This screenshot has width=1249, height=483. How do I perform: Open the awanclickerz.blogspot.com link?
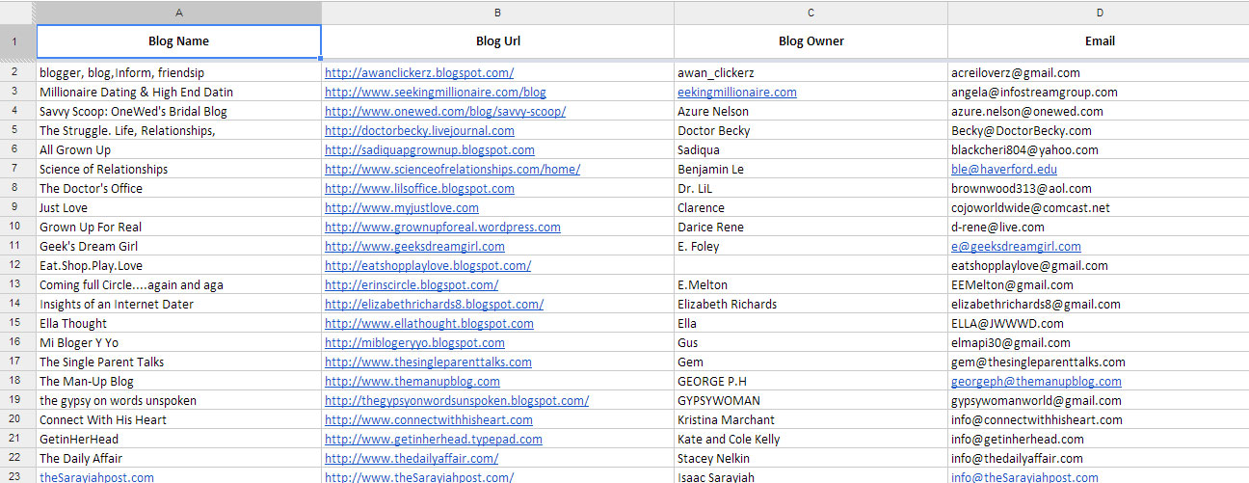tap(419, 73)
